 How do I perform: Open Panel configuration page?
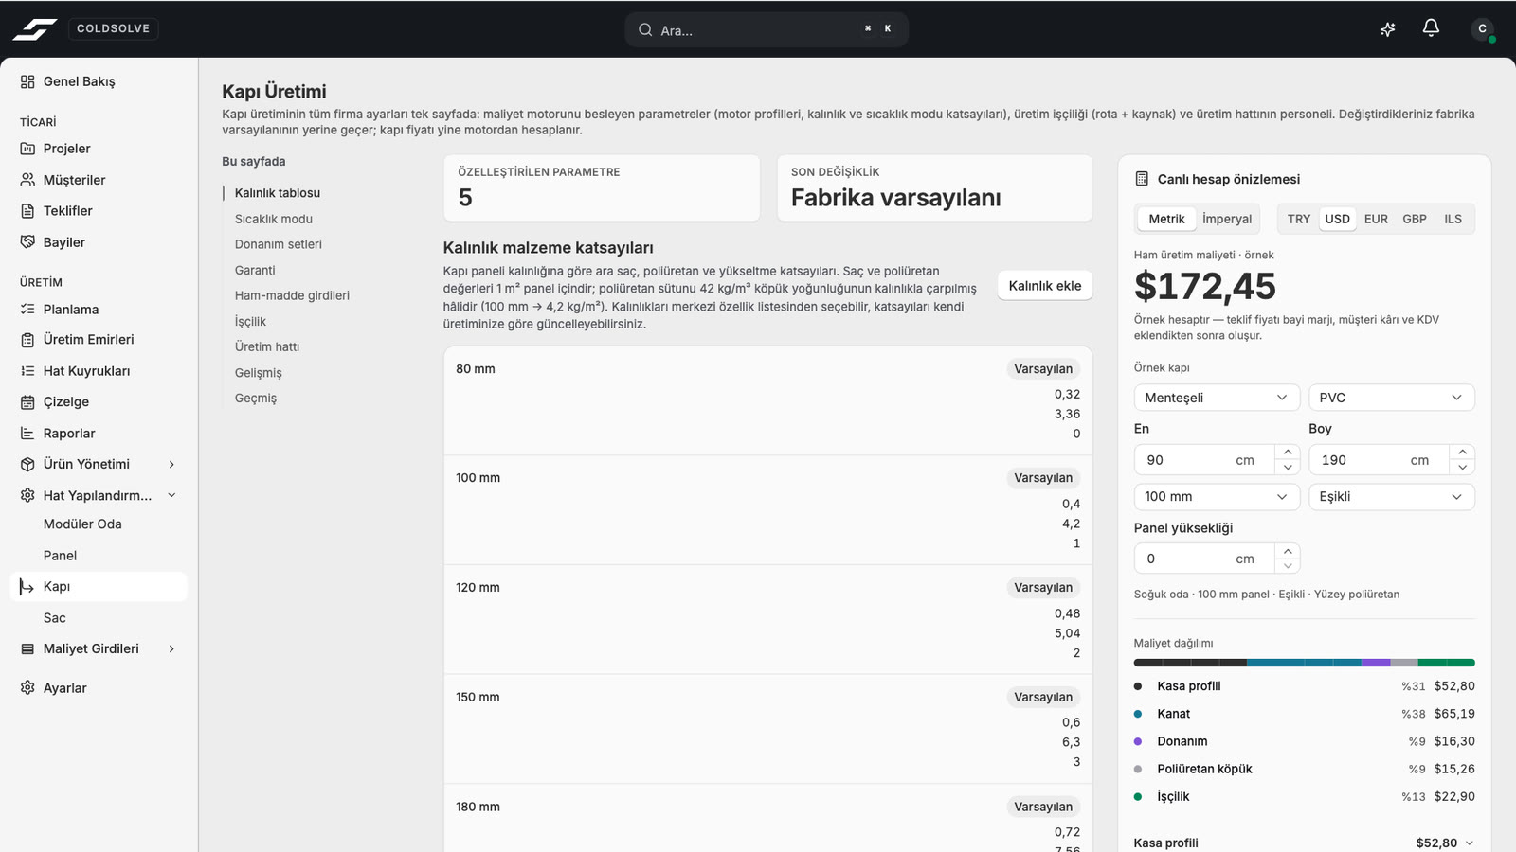click(60, 556)
